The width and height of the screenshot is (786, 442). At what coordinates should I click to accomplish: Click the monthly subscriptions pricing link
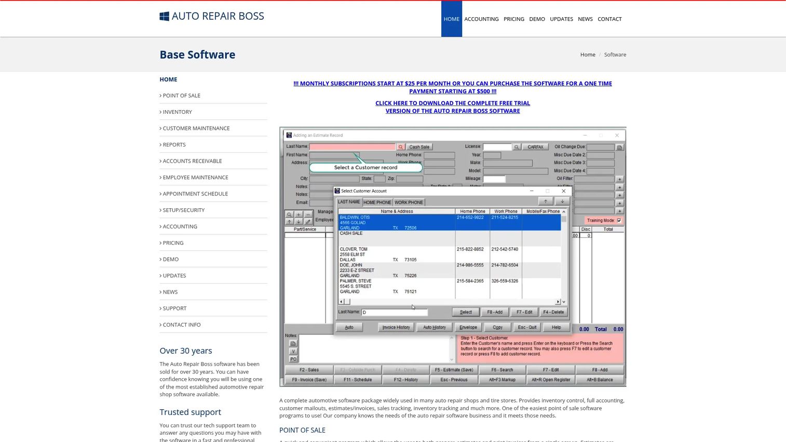(453, 87)
